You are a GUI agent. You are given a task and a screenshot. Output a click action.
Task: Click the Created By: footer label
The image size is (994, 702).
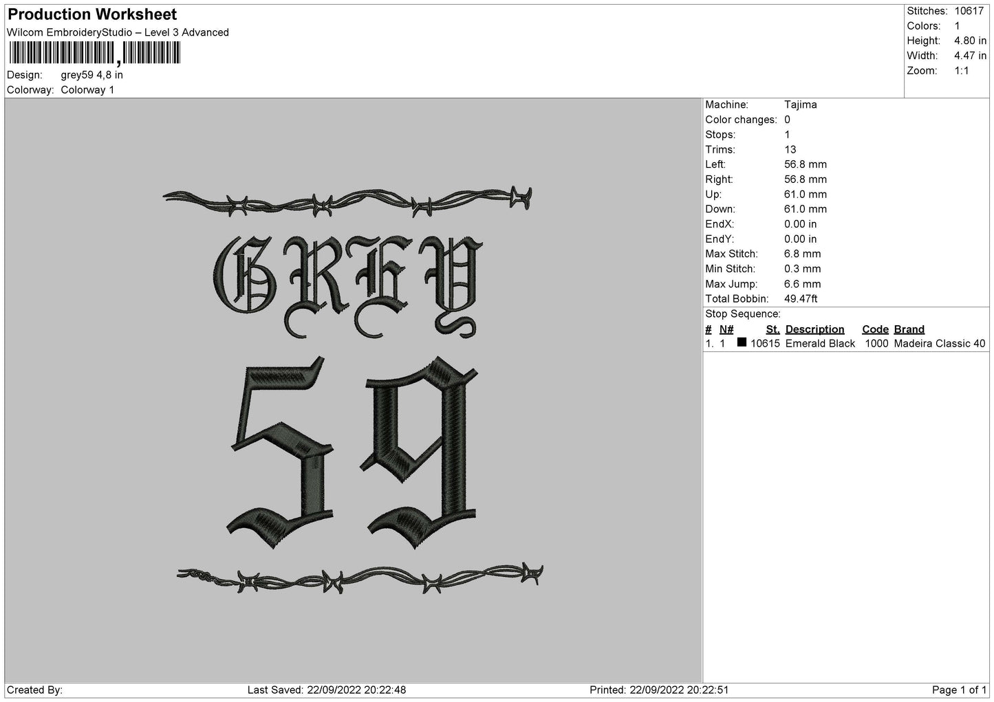coord(34,690)
